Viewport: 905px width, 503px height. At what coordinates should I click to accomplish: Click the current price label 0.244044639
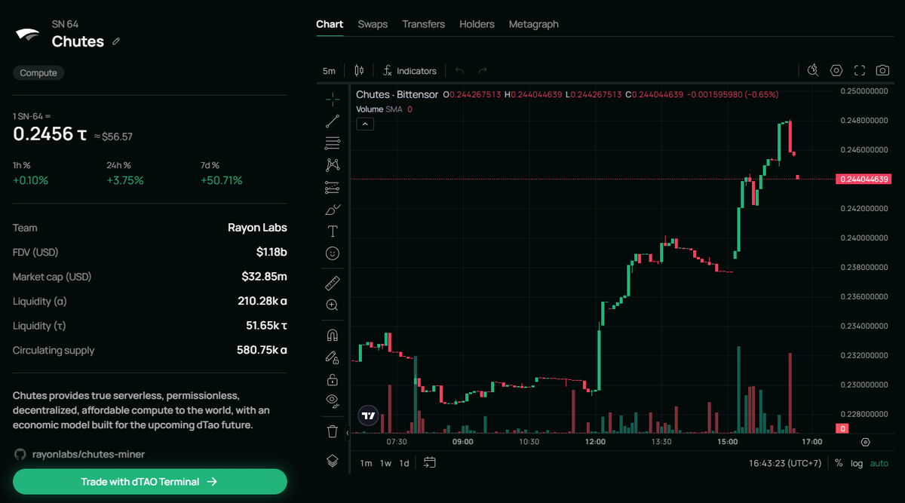point(863,179)
